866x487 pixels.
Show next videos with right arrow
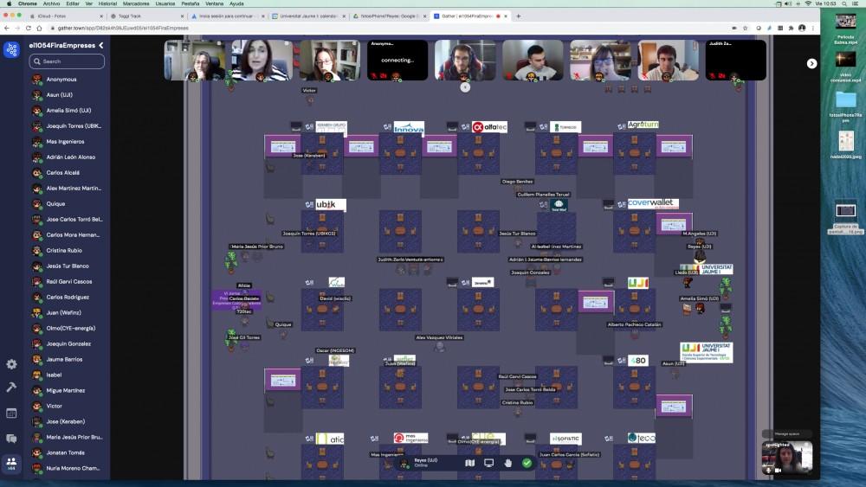811,63
